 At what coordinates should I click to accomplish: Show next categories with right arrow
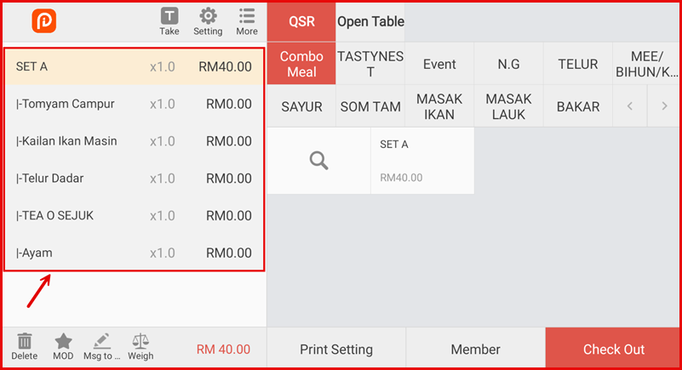click(x=664, y=107)
